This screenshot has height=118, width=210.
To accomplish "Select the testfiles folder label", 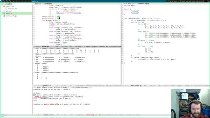I will click(10, 6).
